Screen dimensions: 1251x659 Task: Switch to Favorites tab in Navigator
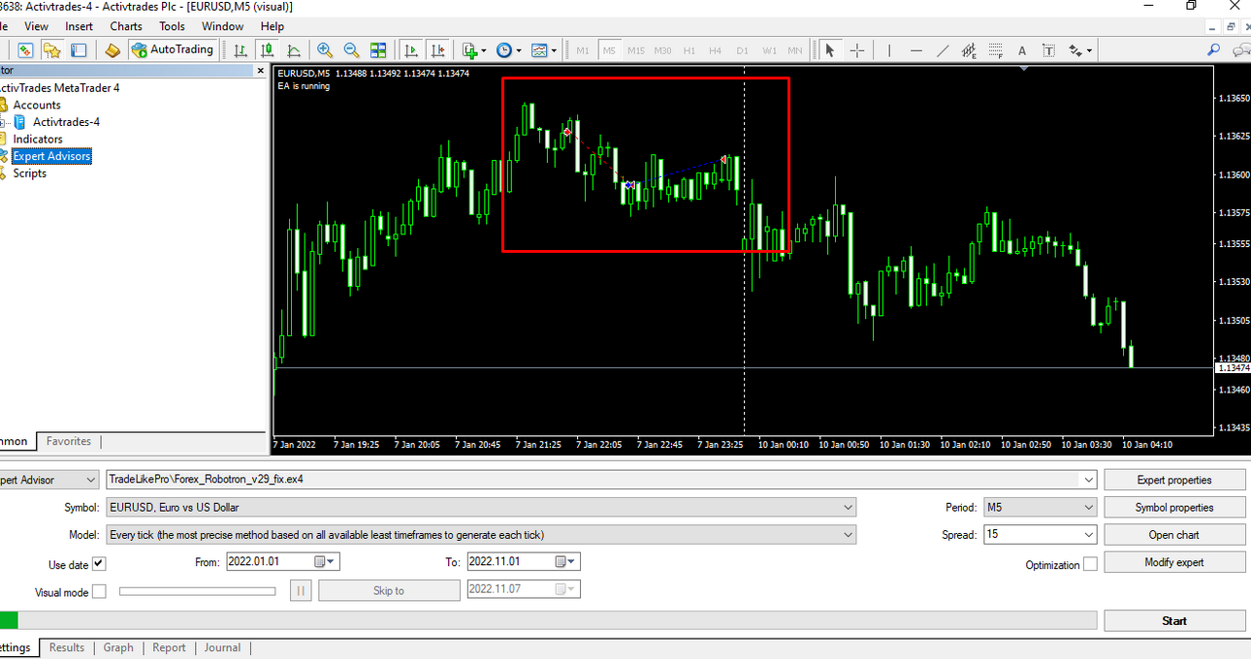(69, 441)
